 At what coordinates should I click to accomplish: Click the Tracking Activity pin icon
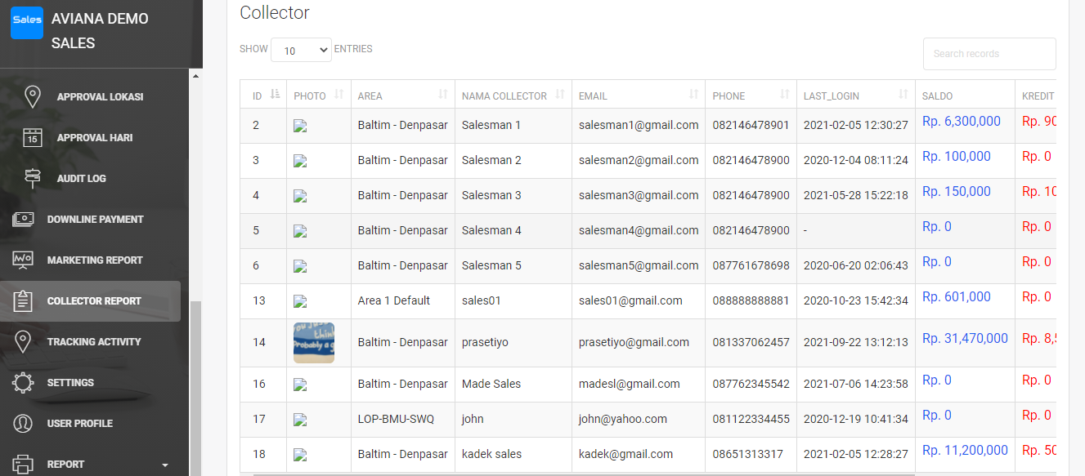click(23, 341)
